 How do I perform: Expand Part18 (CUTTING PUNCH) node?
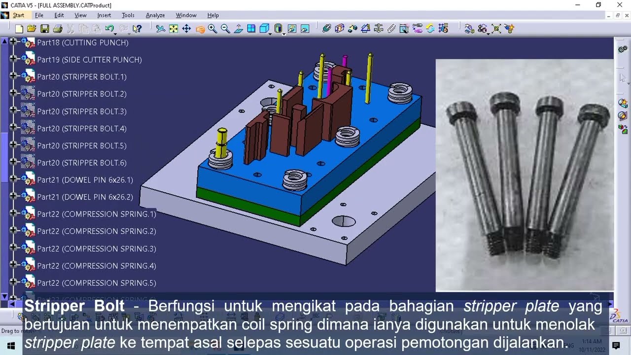tap(13, 42)
